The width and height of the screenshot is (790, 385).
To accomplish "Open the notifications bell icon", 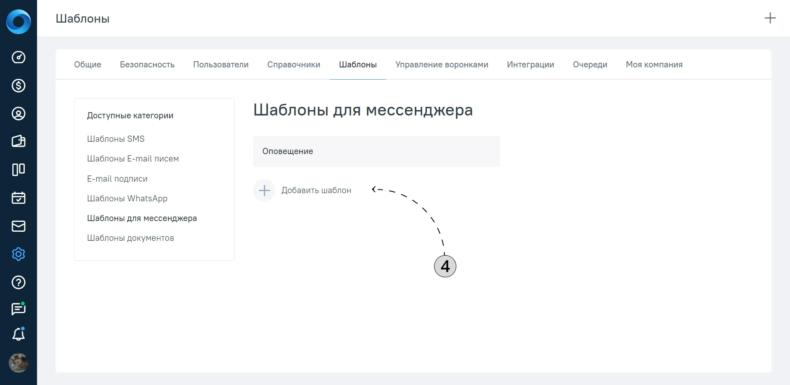I will pyautogui.click(x=19, y=334).
